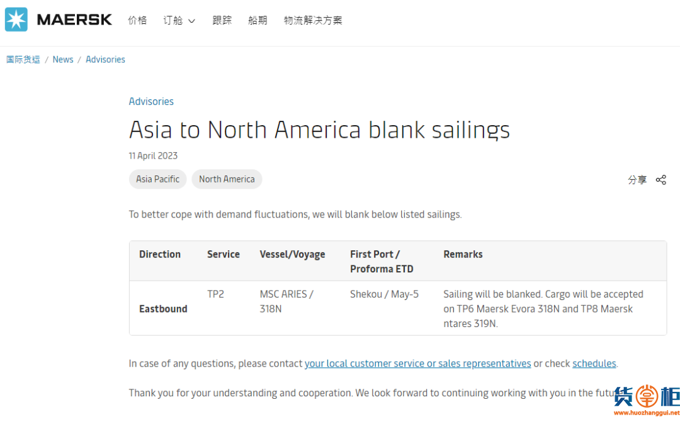Click the MSC ARIES / 318N cell

pyautogui.click(x=286, y=301)
